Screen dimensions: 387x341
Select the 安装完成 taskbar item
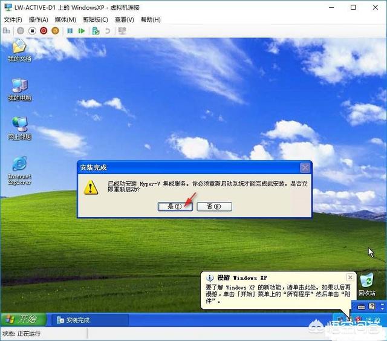[x=90, y=320]
